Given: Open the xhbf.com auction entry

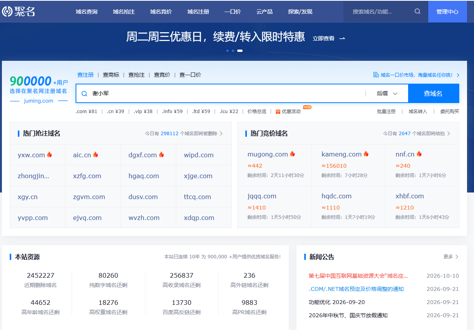Looking at the screenshot, I should point(410,196).
